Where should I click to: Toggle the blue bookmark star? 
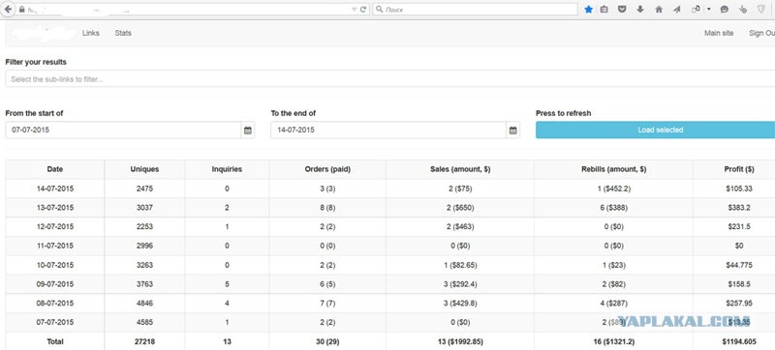[588, 10]
